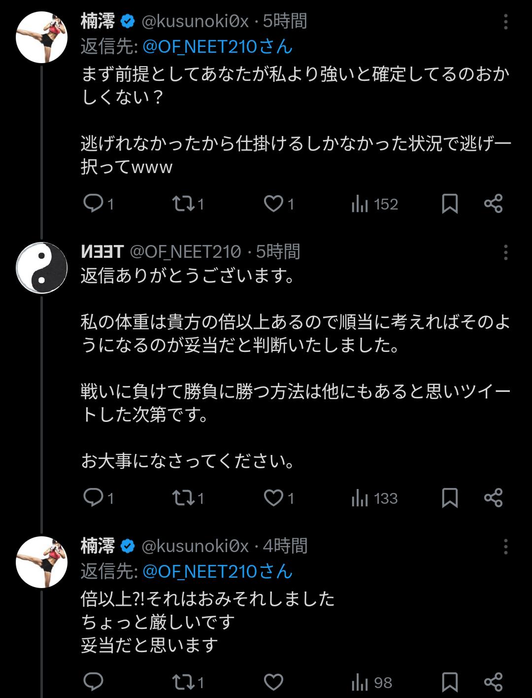532x698 pixels.
Task: Share the first 楠澪 tweet
Action: point(493,204)
